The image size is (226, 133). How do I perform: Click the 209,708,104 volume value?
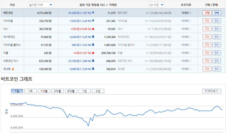click(108, 53)
